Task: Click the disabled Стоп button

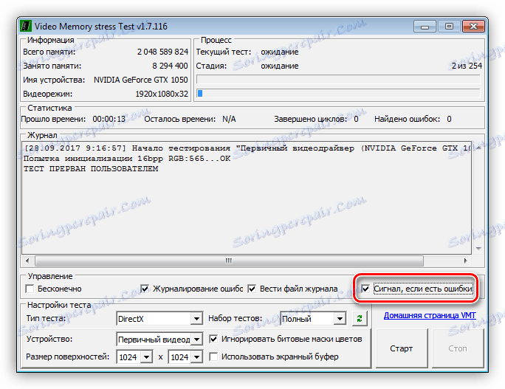Action: tap(458, 348)
